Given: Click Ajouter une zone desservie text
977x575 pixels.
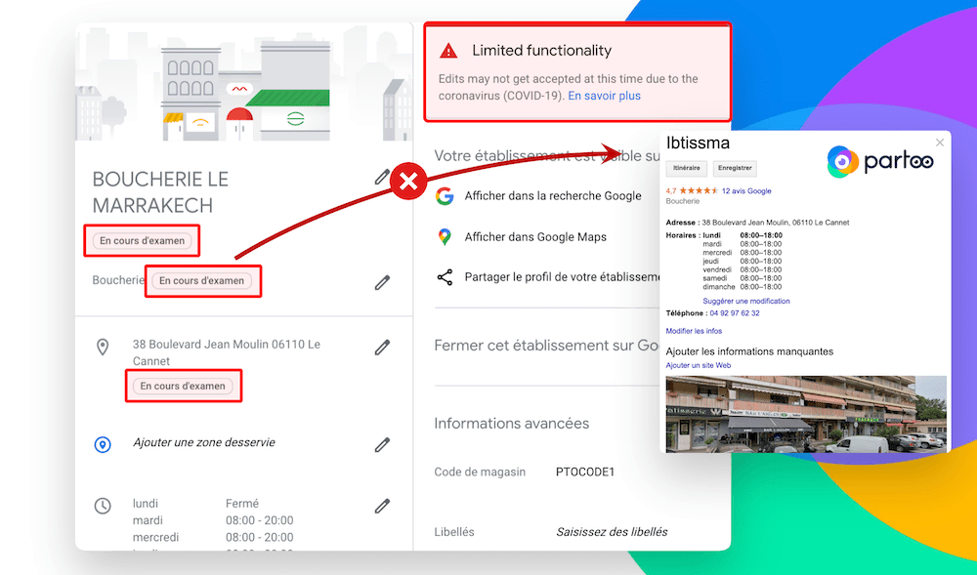Looking at the screenshot, I should pyautogui.click(x=204, y=442).
